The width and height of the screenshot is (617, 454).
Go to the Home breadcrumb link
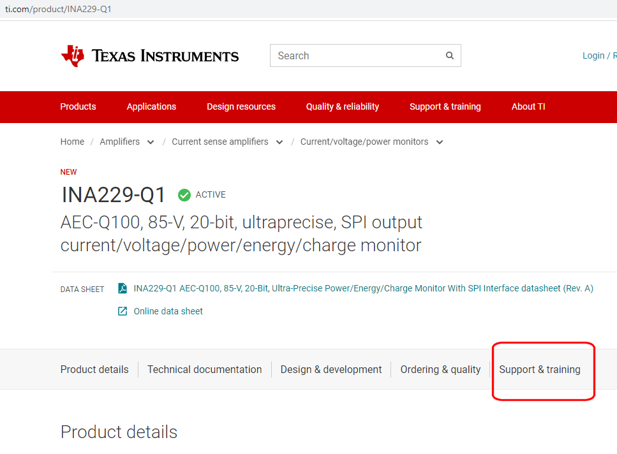coord(72,142)
